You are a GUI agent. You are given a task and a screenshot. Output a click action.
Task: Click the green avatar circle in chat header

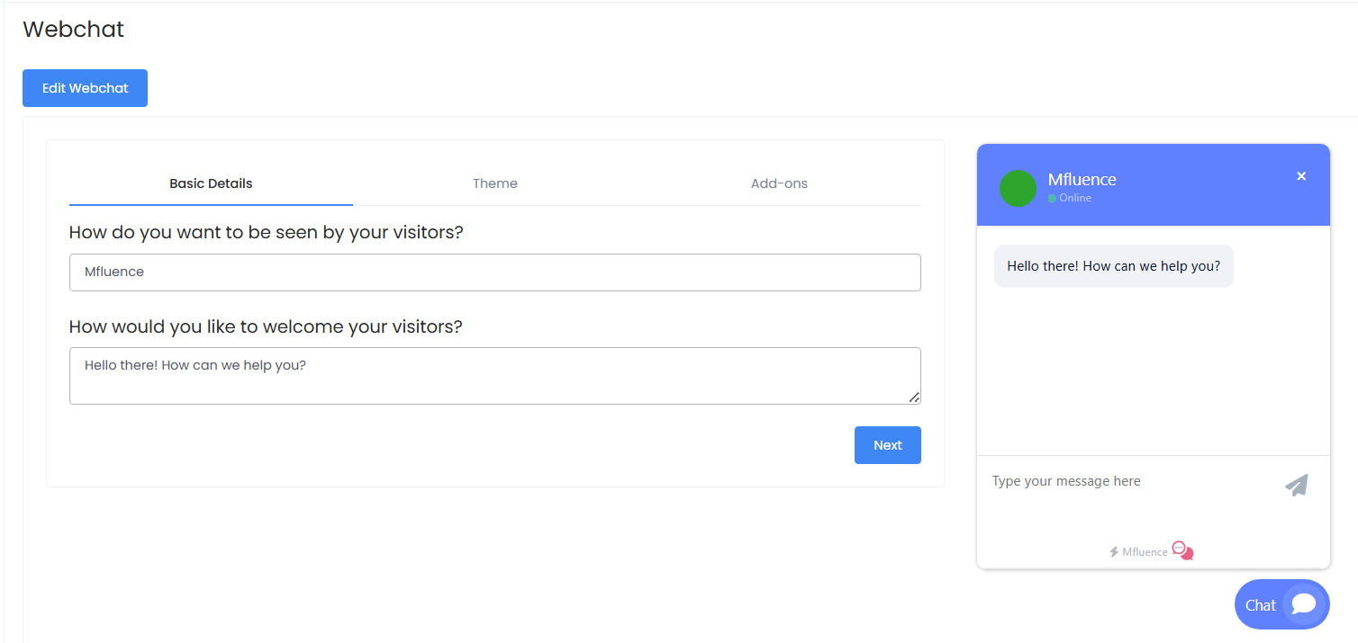coord(1018,188)
